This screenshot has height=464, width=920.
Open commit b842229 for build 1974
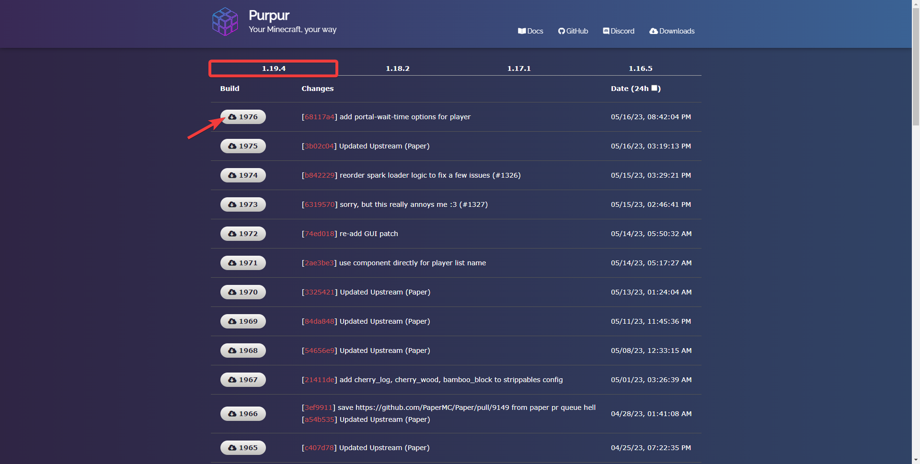pos(320,175)
